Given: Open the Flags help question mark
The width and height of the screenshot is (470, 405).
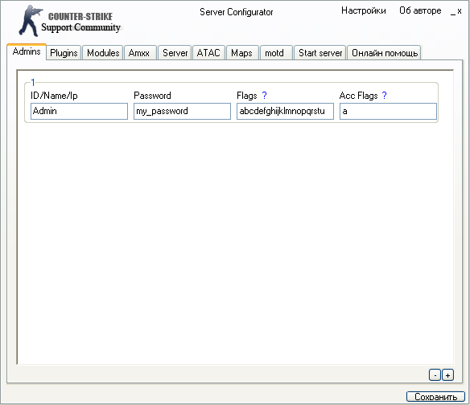Looking at the screenshot, I should click(264, 96).
